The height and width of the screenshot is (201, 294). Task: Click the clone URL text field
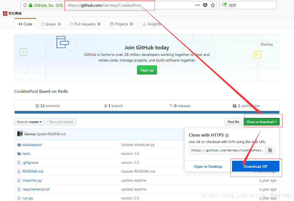[x=227, y=150]
